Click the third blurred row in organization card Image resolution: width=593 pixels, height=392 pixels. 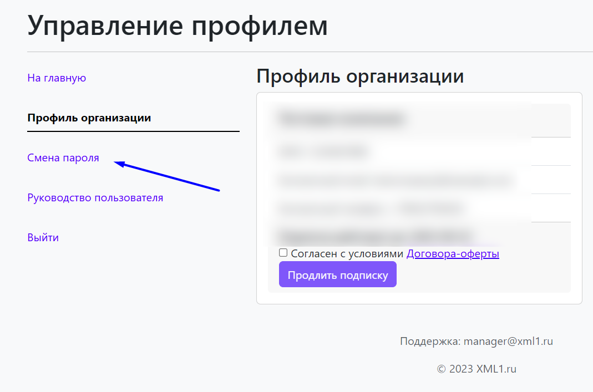(x=394, y=180)
